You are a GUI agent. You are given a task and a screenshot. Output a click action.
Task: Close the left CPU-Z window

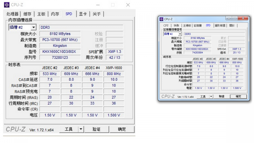128,5
